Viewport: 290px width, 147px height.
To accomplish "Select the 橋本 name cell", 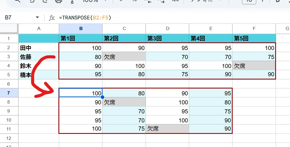I will point(39,75).
